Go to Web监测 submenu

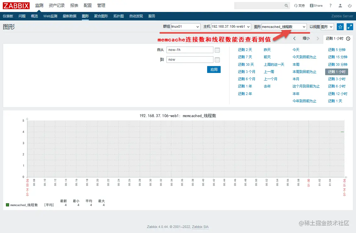(50, 16)
